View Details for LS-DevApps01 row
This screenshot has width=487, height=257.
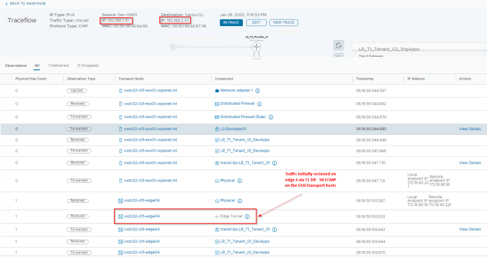click(x=470, y=129)
